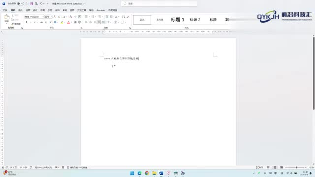Toggle Superscript formatting

point(50,22)
